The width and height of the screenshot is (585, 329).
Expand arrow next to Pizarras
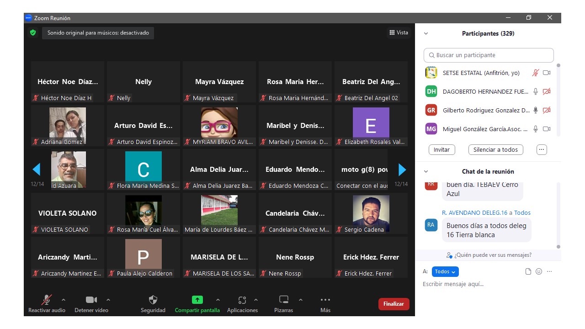tap(301, 300)
